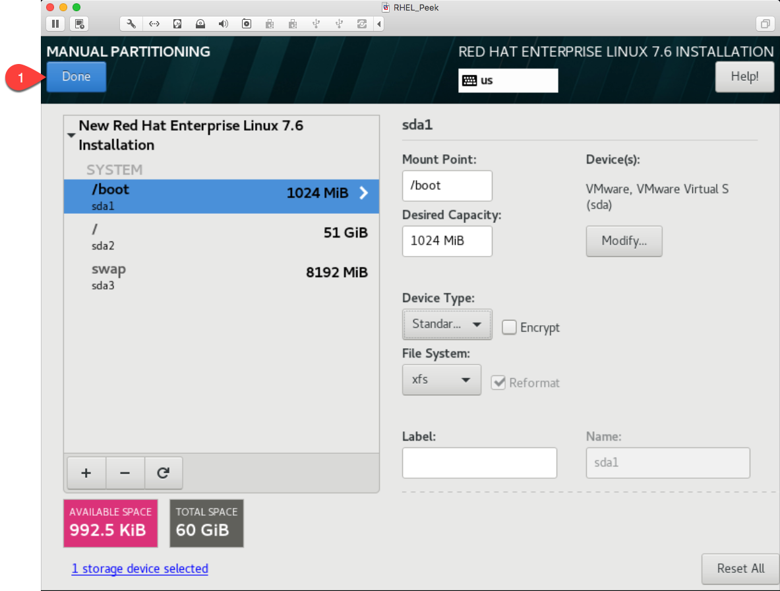This screenshot has height=591, width=780.
Task: Select the /boot sda1 partition
Action: pyautogui.click(x=222, y=197)
